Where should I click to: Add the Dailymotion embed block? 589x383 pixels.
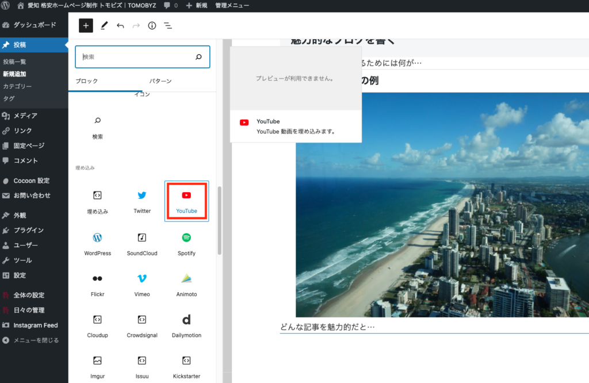tap(186, 325)
